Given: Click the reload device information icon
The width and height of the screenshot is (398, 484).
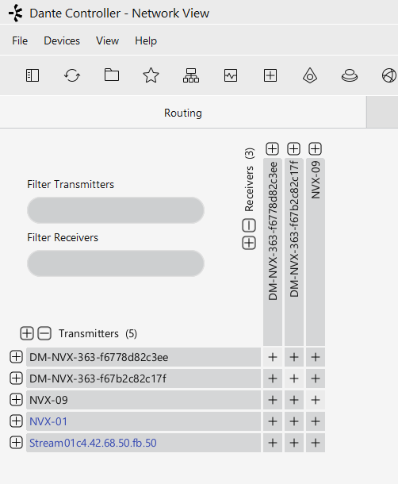Looking at the screenshot, I should coord(72,75).
